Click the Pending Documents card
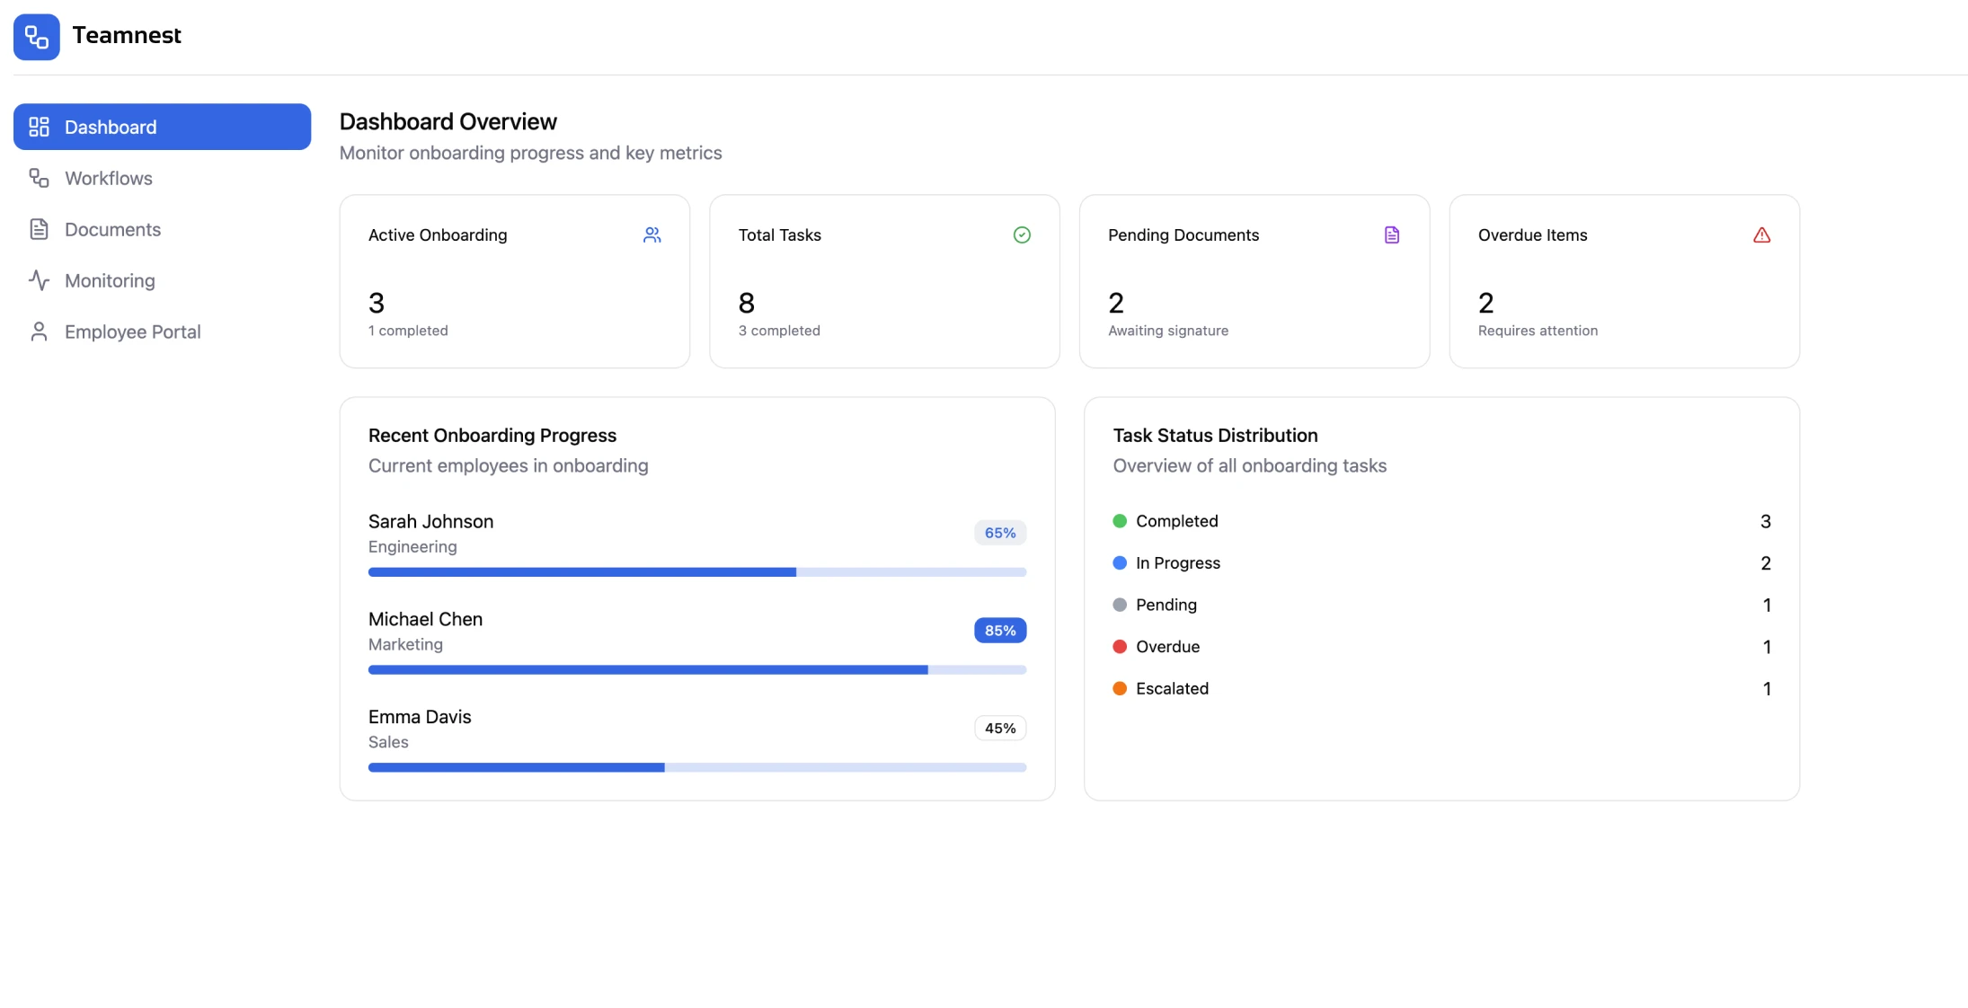Screen dimensions: 1968x1008 1254,281
